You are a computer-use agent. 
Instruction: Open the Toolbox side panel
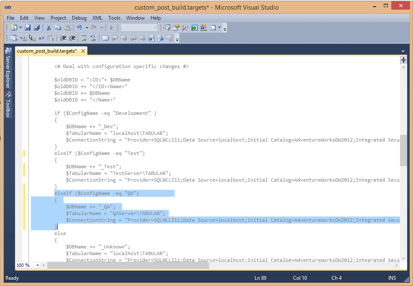(x=8, y=104)
